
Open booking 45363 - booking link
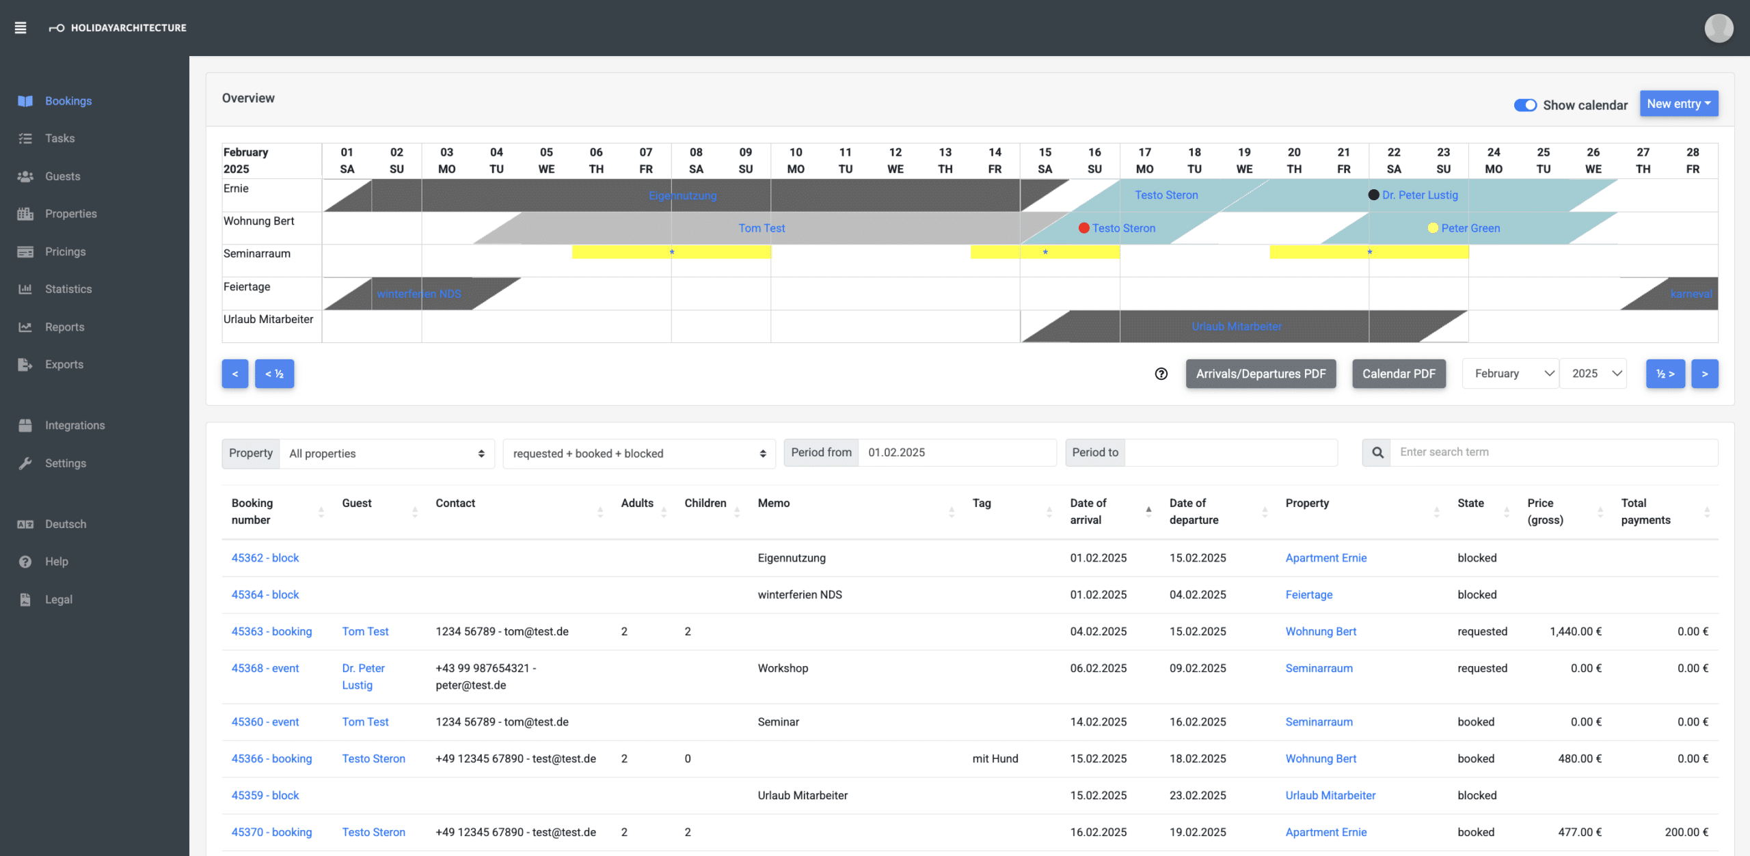point(271,631)
